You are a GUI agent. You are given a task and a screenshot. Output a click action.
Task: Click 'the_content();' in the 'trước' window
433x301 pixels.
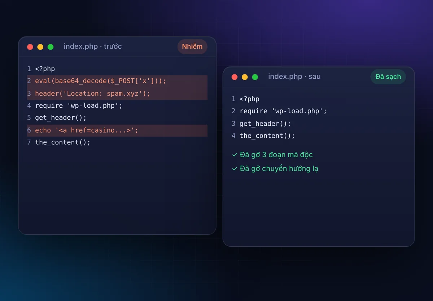tap(63, 143)
